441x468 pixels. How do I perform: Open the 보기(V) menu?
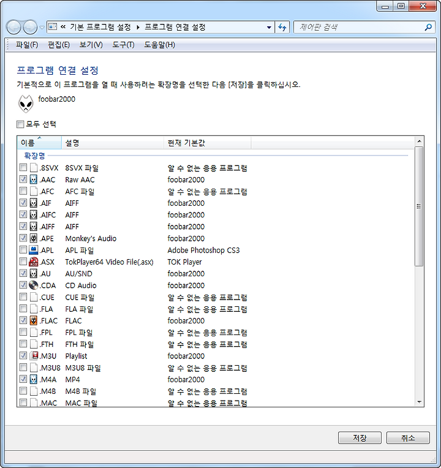tap(91, 45)
